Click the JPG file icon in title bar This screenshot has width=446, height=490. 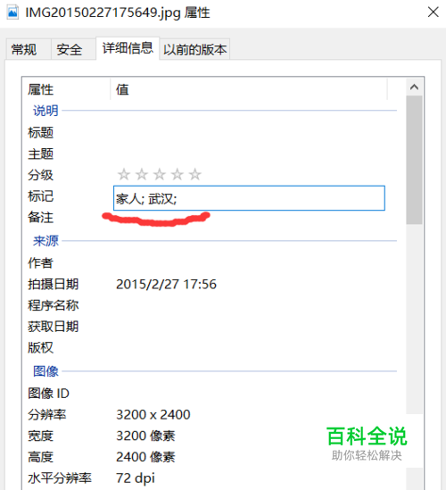pyautogui.click(x=12, y=12)
